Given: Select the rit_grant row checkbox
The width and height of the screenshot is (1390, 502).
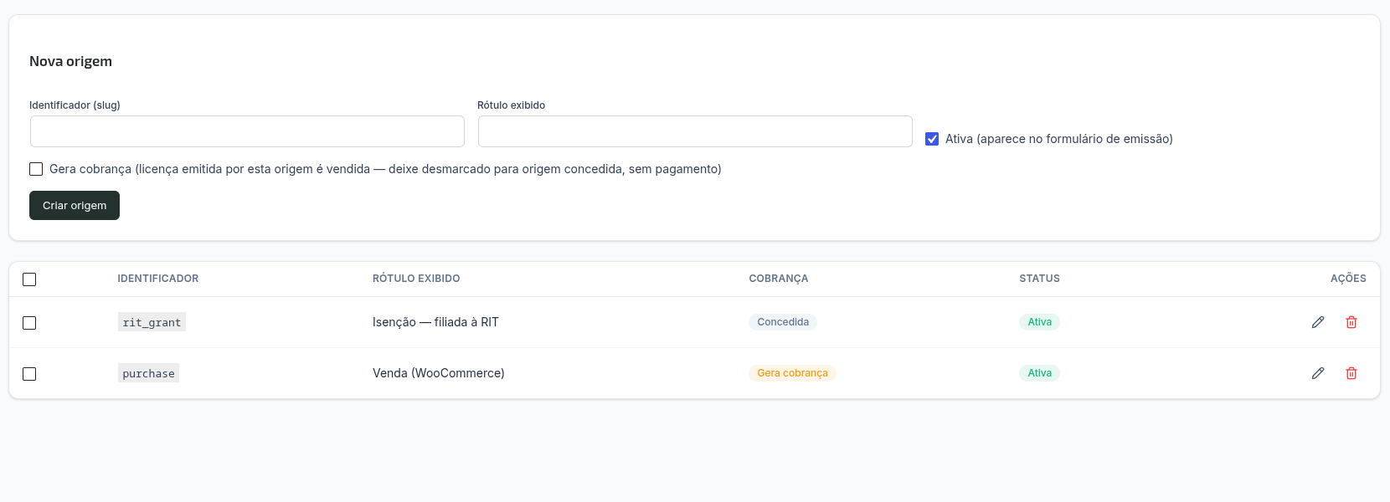Looking at the screenshot, I should [x=29, y=323].
